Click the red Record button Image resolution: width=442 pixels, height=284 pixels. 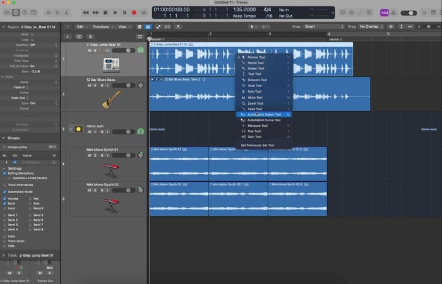coord(134,13)
